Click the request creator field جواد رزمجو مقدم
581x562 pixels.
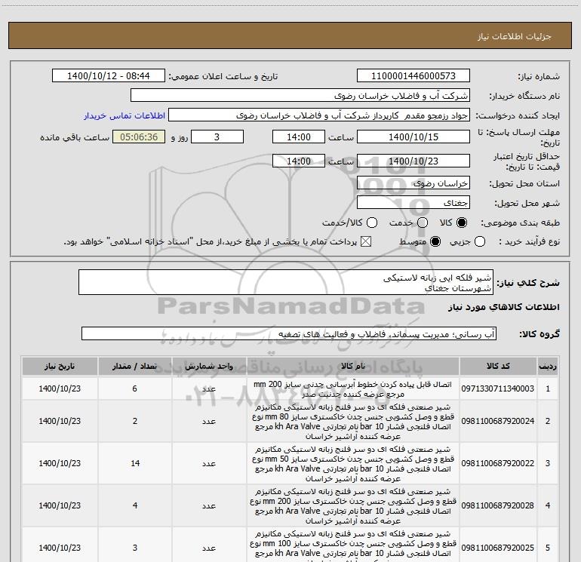coord(318,115)
